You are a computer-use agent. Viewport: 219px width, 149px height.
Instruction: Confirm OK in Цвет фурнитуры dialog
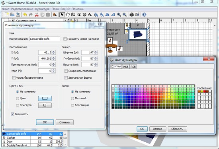142,129
